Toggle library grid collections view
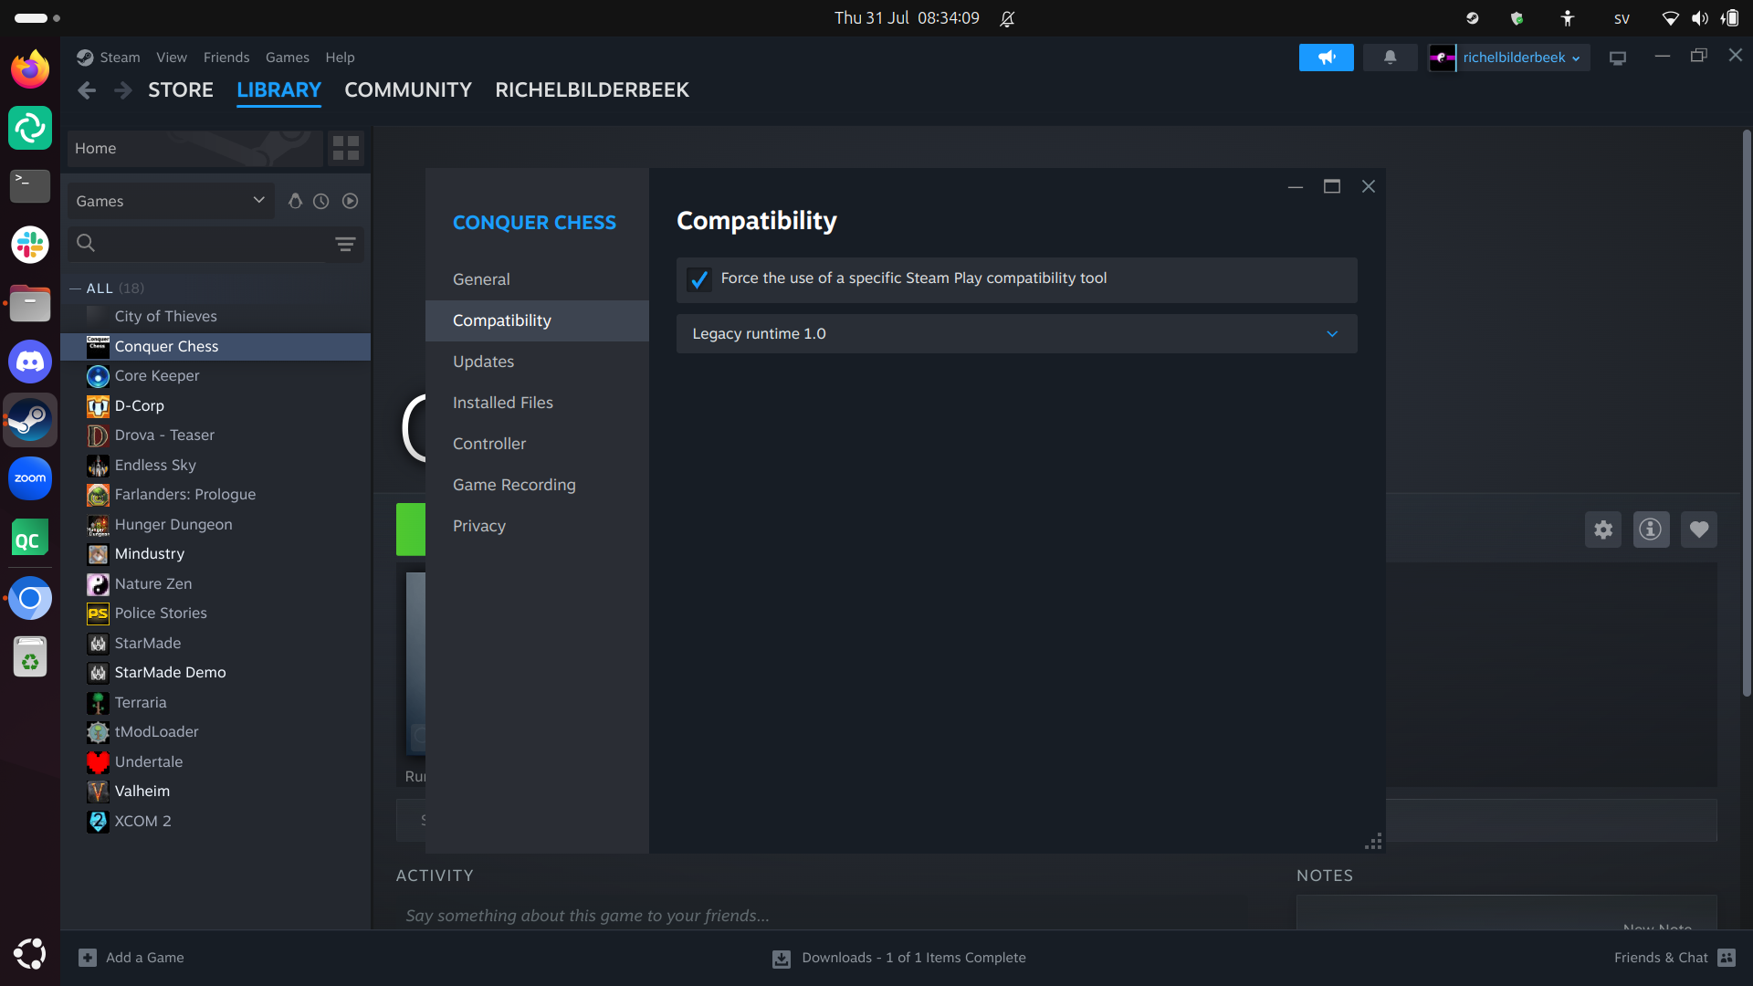This screenshot has height=986, width=1753. point(346,148)
